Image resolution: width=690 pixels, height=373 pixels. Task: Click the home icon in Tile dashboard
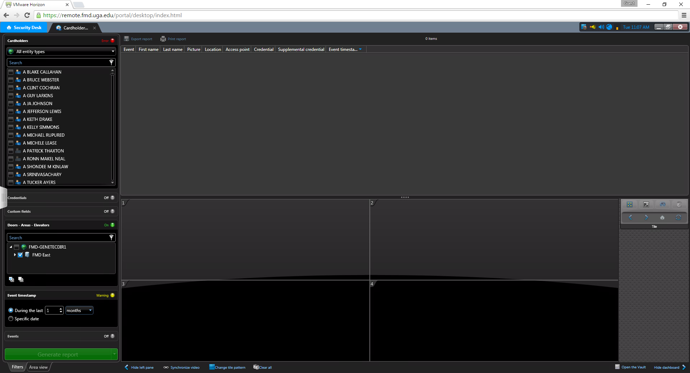click(x=662, y=217)
